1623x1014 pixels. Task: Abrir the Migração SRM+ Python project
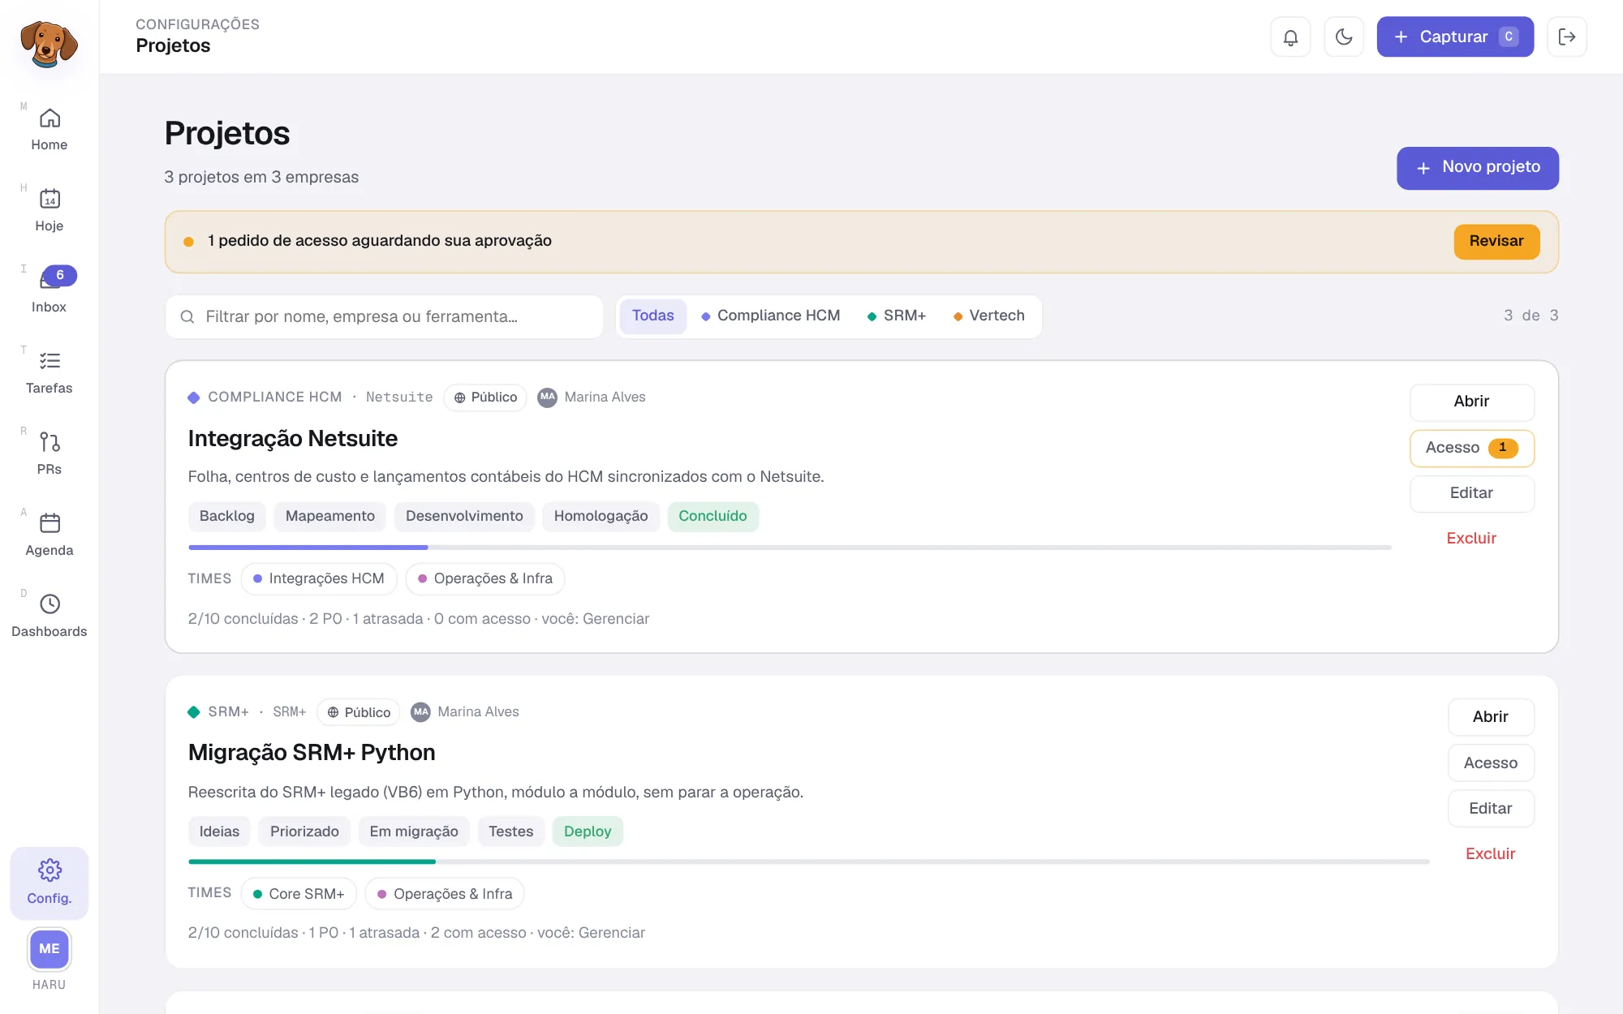(x=1491, y=717)
